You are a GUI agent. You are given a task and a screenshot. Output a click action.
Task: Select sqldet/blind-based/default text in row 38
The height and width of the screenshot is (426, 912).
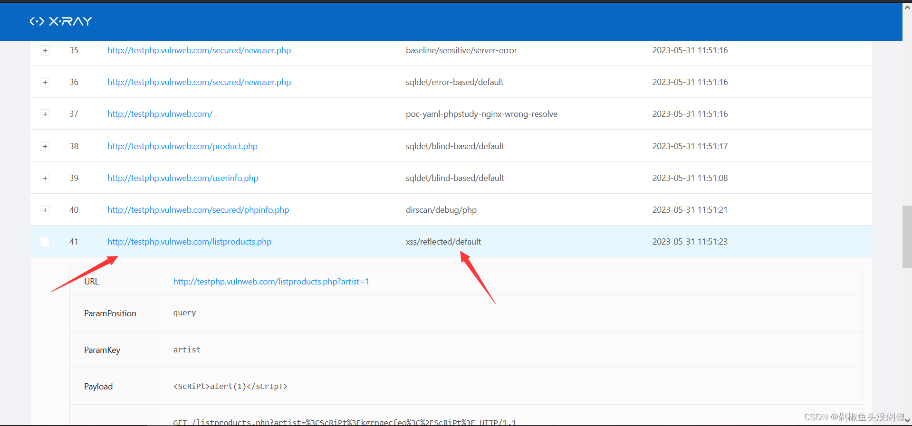click(x=455, y=146)
